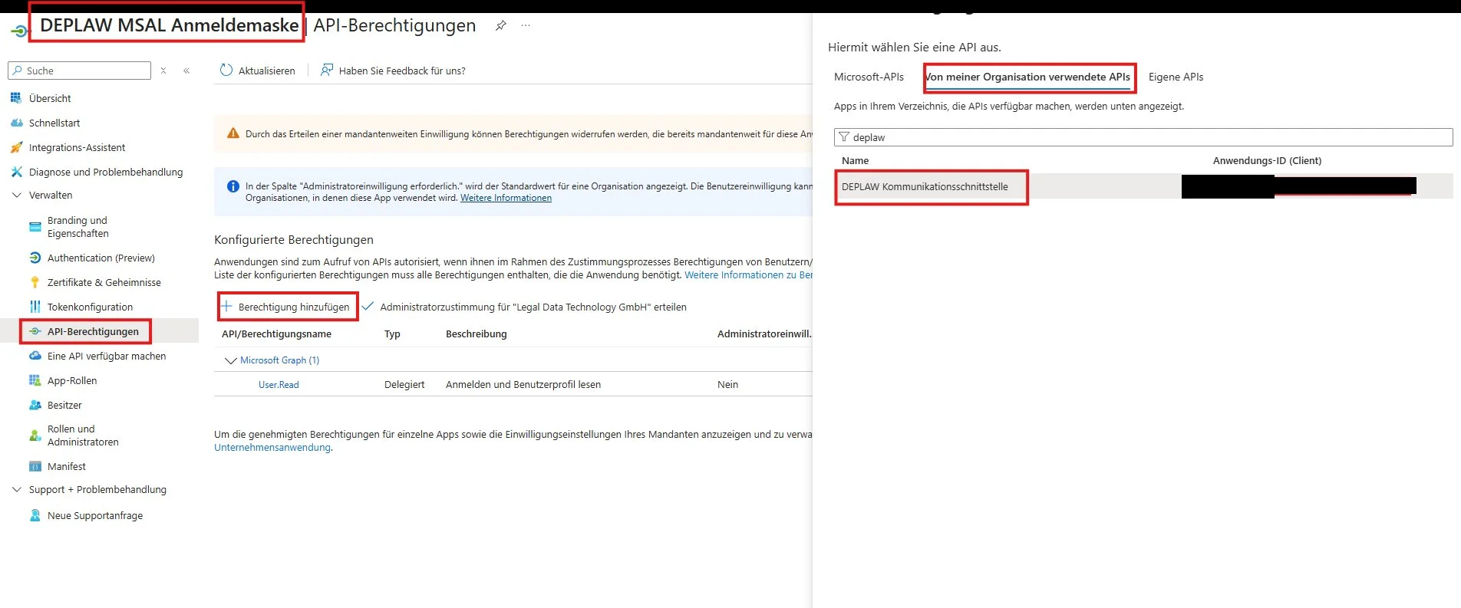Open Schnellstart cloud icon entry
1461x608 pixels.
pyautogui.click(x=16, y=123)
